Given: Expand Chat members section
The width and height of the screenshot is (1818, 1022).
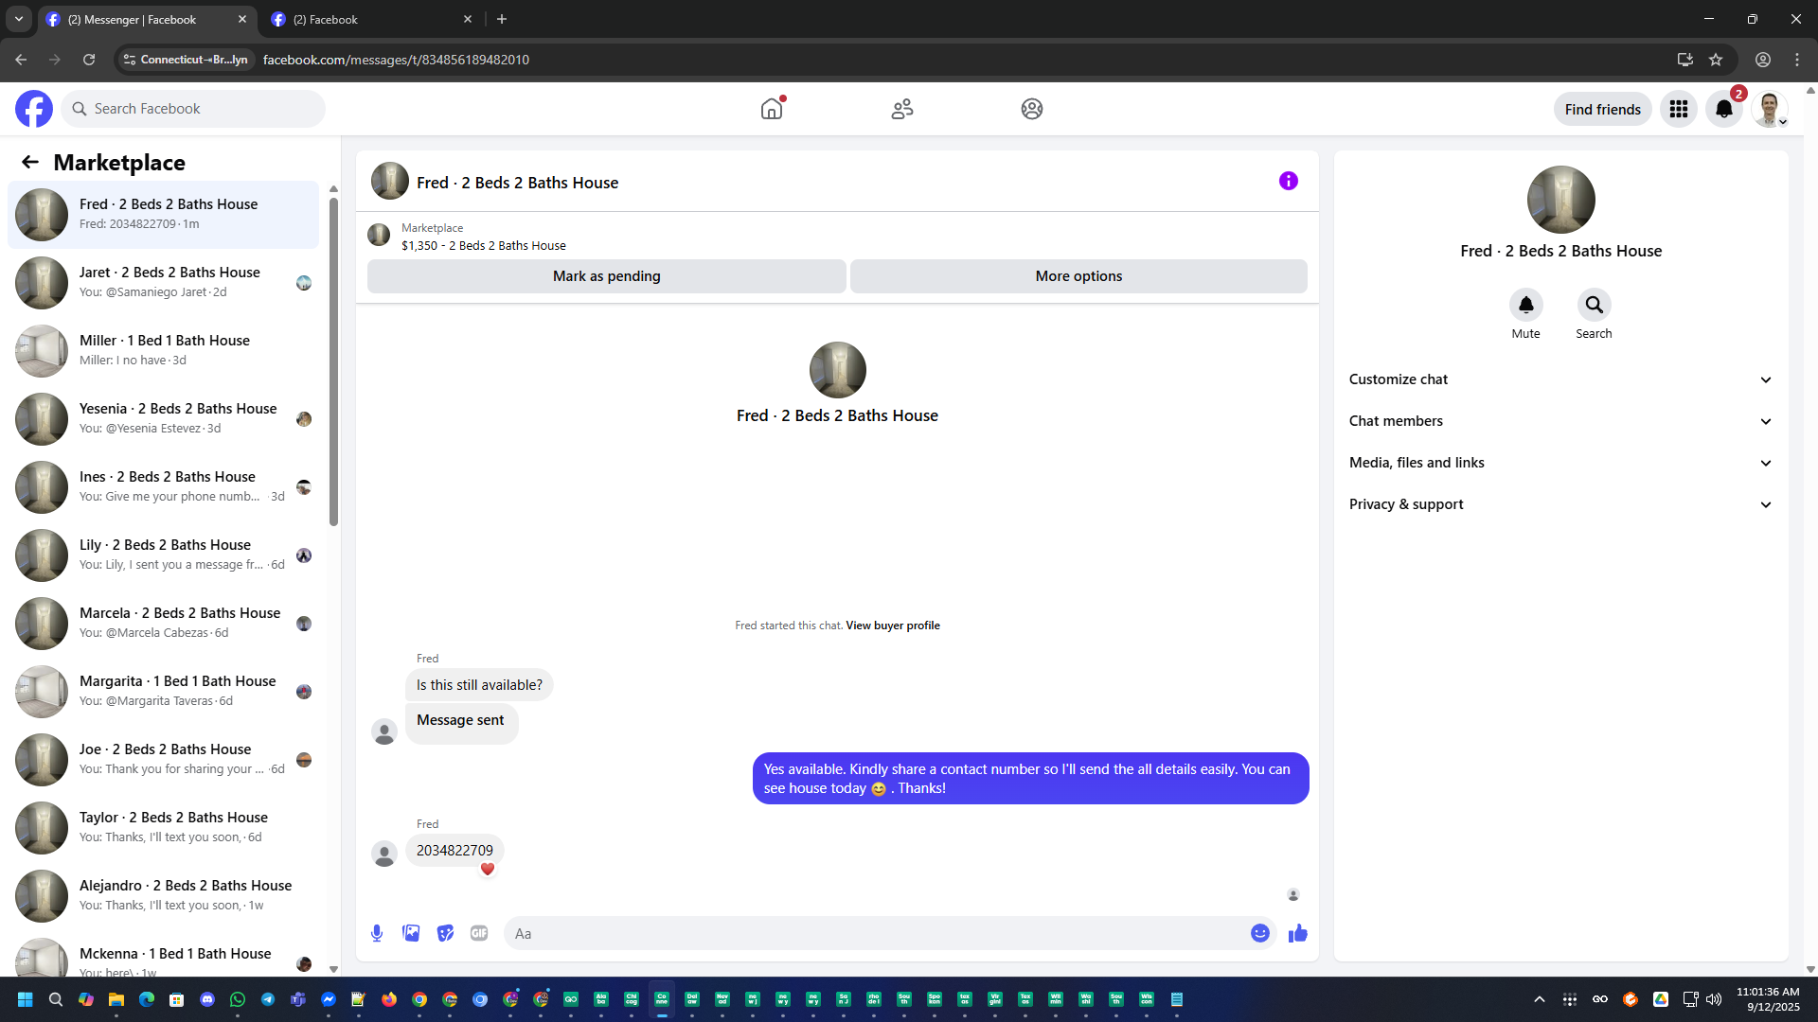Looking at the screenshot, I should [1560, 421].
